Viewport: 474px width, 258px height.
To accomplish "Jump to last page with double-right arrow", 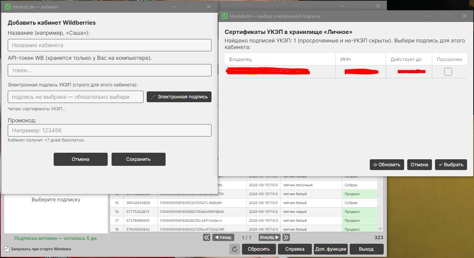I will 286,238.
